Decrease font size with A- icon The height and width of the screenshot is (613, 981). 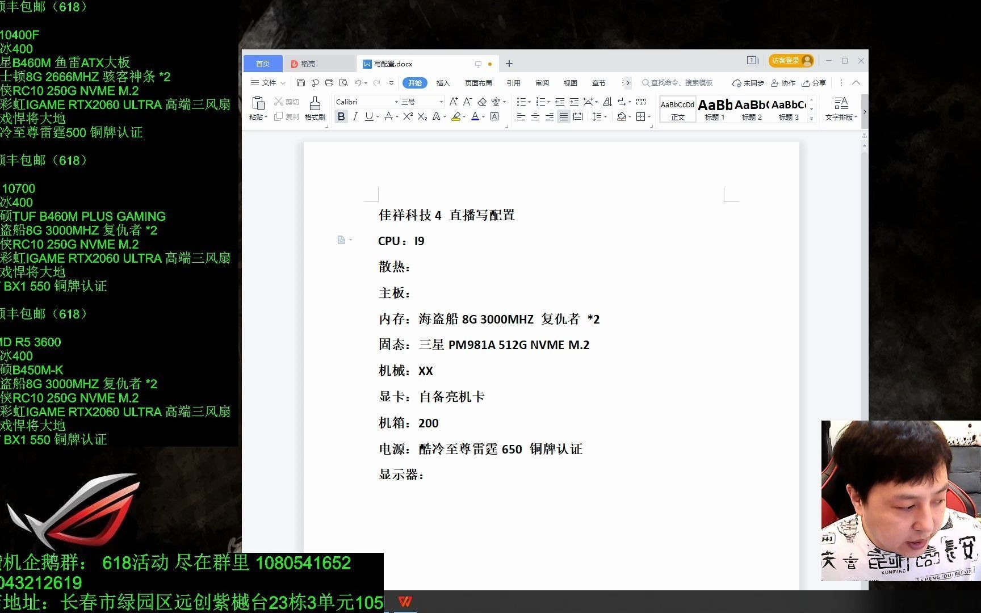tap(467, 102)
